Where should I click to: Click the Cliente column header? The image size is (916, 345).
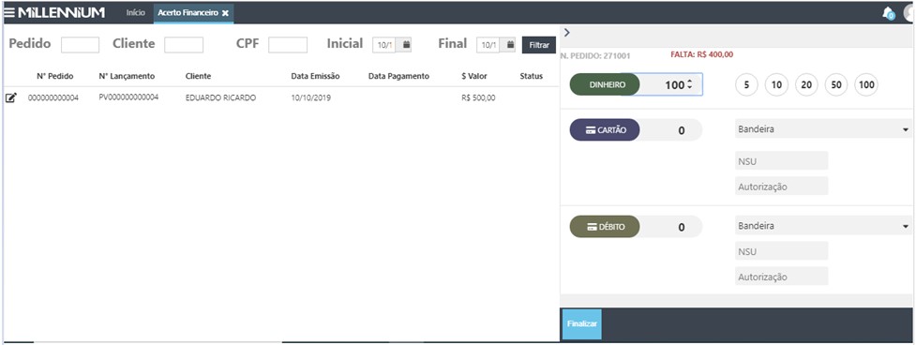[198, 76]
